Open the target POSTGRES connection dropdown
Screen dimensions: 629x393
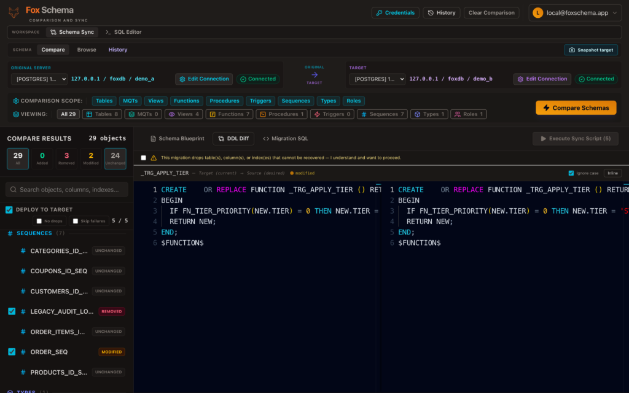pyautogui.click(x=377, y=79)
